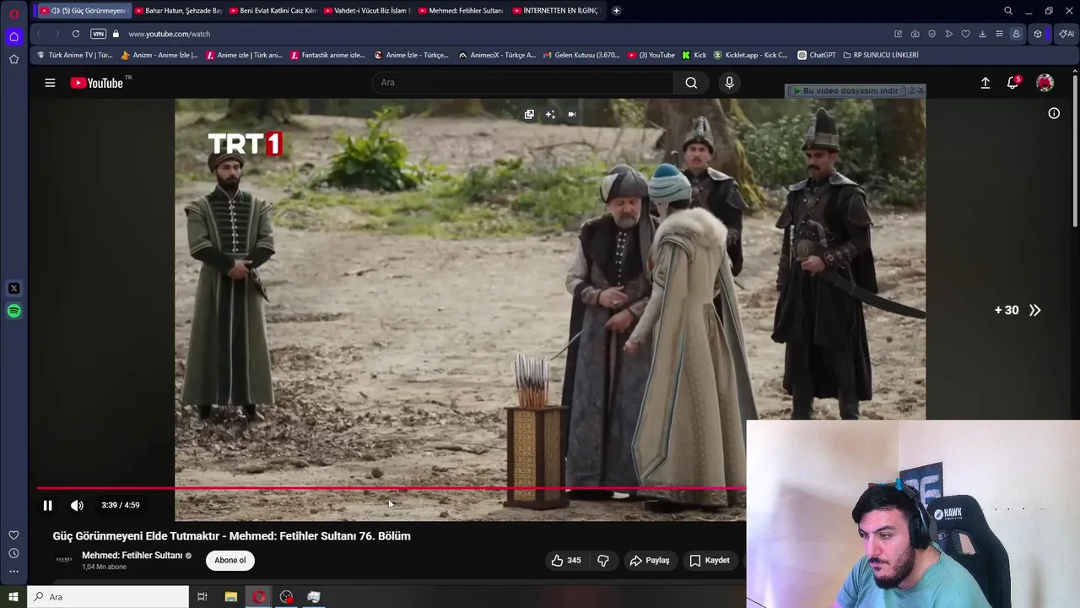Open YouTube notifications bell

[x=1012, y=83]
